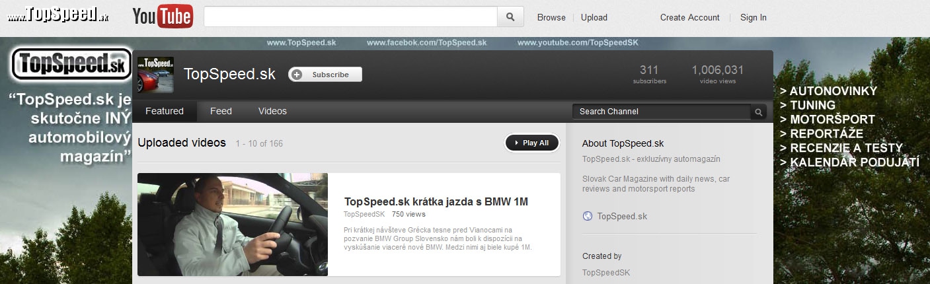This screenshot has height=284, width=930.
Task: Open the Upload link
Action: pos(594,18)
